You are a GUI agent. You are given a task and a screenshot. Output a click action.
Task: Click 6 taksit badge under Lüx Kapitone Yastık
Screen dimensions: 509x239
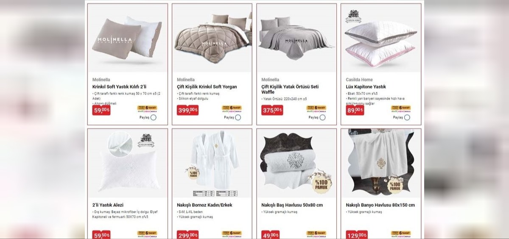pos(401,109)
